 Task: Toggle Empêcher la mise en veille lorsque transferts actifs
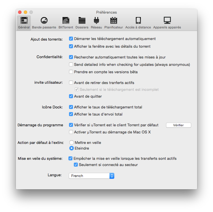coord(70,158)
